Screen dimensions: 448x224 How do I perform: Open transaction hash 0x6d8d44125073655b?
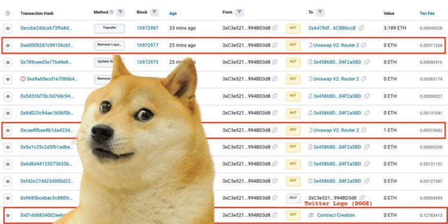pos(46,164)
